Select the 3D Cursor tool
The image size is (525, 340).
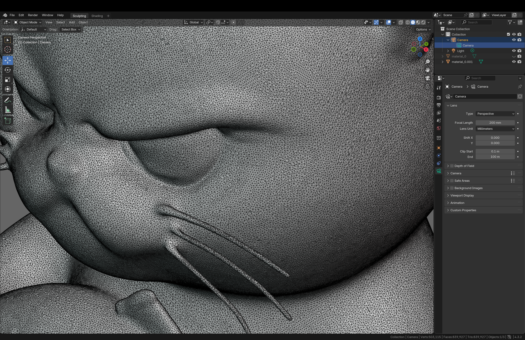click(8, 49)
